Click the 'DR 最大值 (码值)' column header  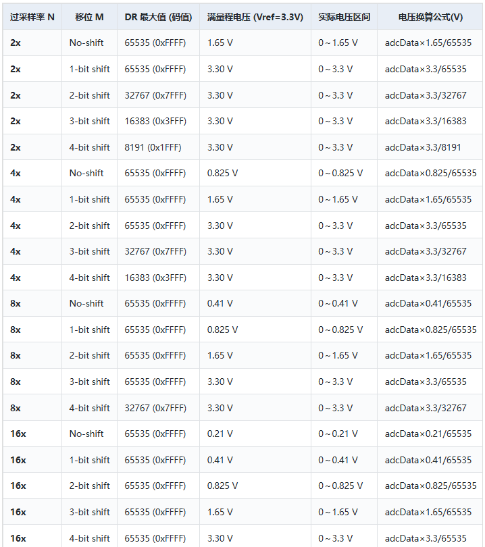coord(159,17)
